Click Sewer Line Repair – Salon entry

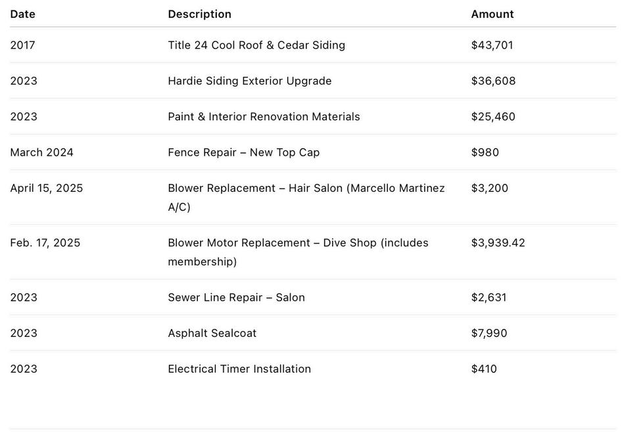point(236,297)
